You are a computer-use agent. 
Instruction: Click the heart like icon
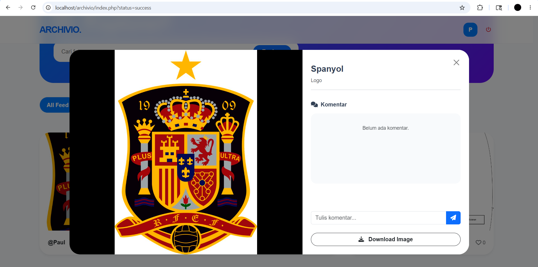click(x=478, y=243)
